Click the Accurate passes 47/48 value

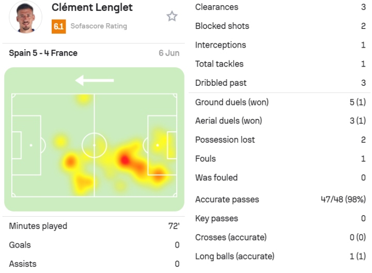point(343,200)
